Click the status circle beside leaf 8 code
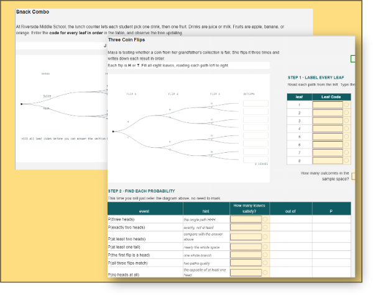 [x=347, y=160]
